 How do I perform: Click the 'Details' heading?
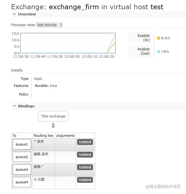click(17, 70)
